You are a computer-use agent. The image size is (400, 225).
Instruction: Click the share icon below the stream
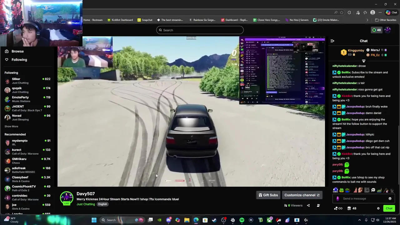308,206
